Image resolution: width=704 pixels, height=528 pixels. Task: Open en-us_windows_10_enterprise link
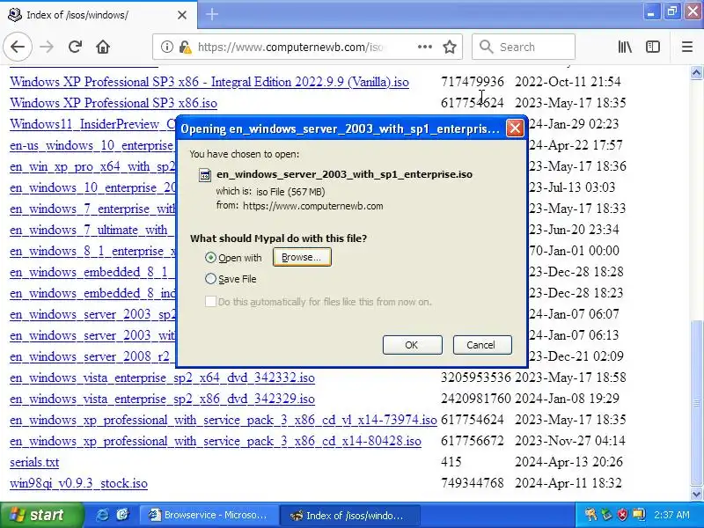click(92, 145)
